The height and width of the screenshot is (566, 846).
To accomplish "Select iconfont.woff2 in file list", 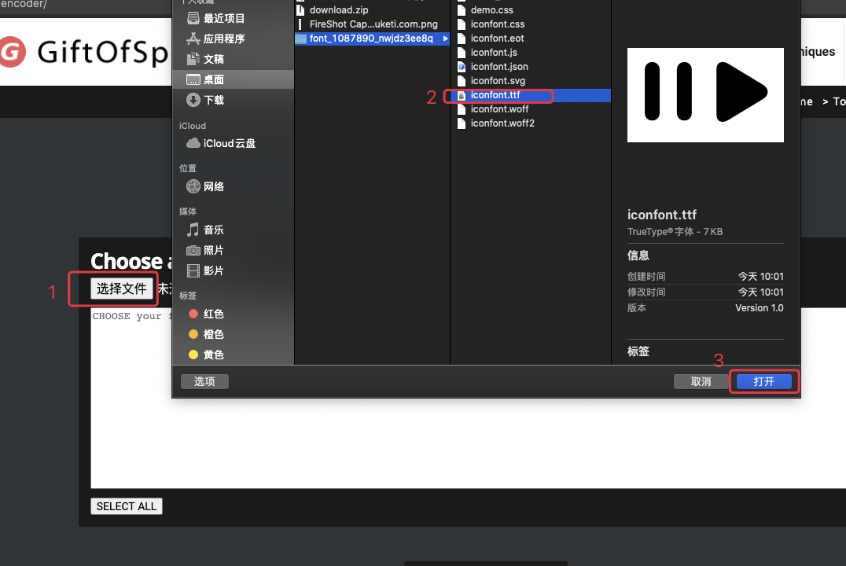I will pyautogui.click(x=502, y=123).
